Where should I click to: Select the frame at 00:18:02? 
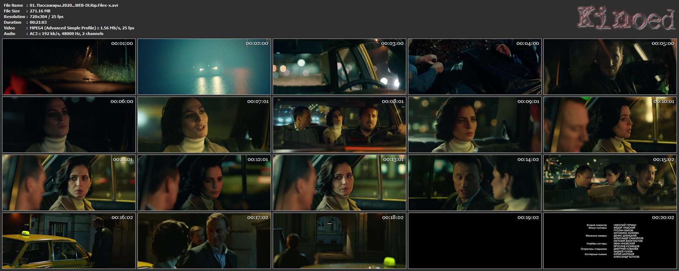(339, 241)
